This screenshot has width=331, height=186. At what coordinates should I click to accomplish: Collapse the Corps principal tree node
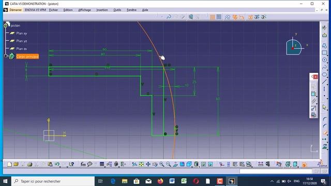pyautogui.click(x=6, y=56)
